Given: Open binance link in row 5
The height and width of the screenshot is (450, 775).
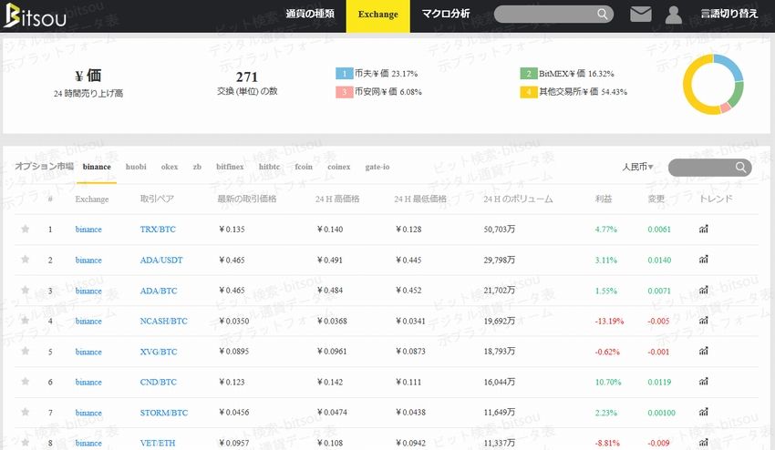Looking at the screenshot, I should [88, 352].
